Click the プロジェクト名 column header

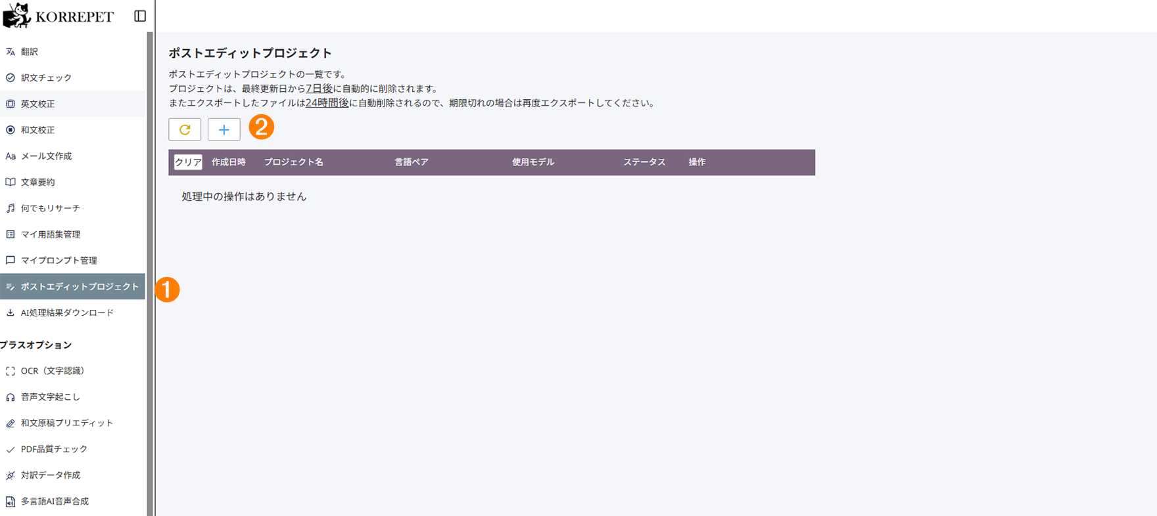tap(294, 162)
